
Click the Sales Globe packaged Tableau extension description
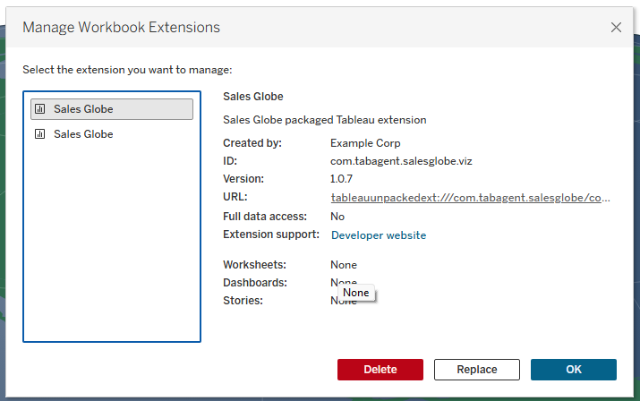pos(325,120)
